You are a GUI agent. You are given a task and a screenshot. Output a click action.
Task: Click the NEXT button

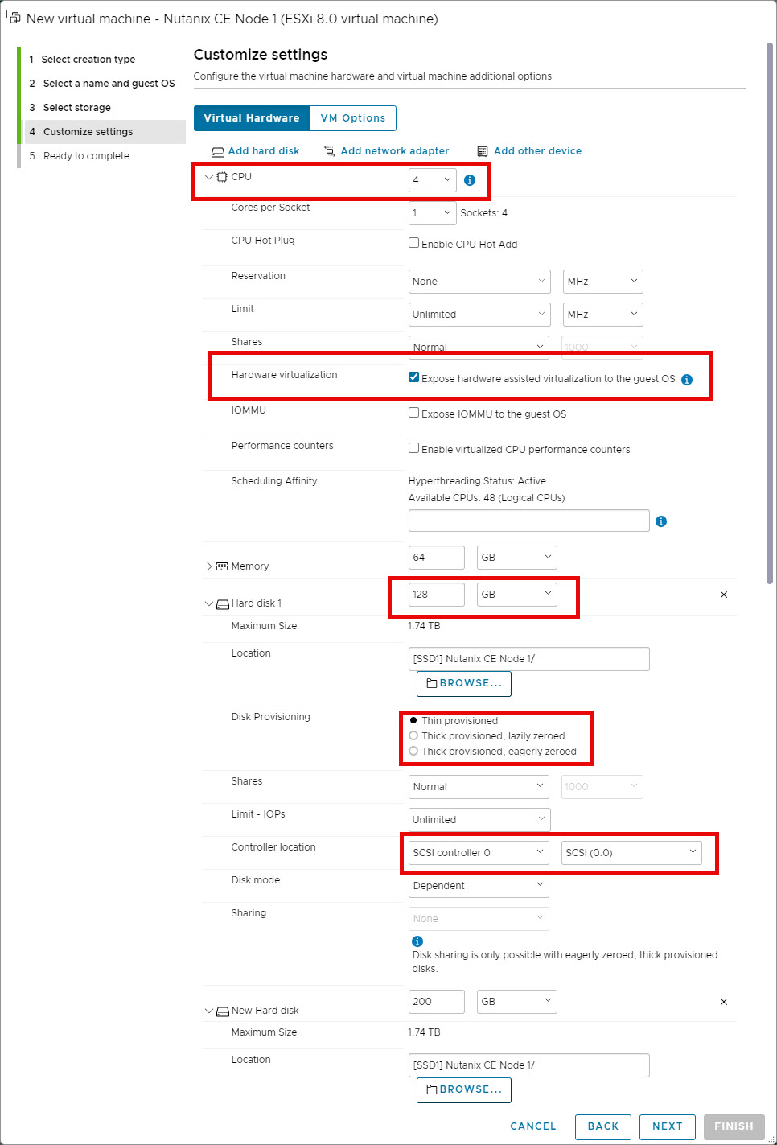pyautogui.click(x=667, y=1126)
